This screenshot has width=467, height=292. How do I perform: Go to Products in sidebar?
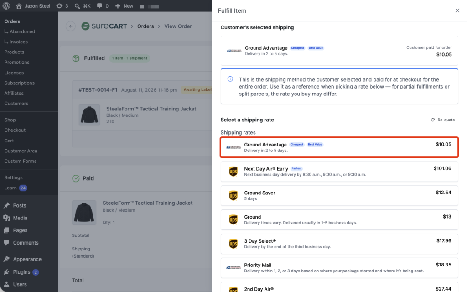point(14,52)
